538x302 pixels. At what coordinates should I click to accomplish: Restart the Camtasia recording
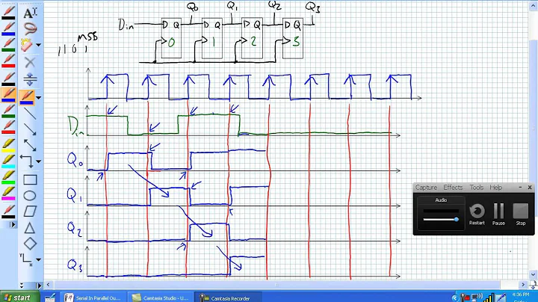[x=477, y=214]
